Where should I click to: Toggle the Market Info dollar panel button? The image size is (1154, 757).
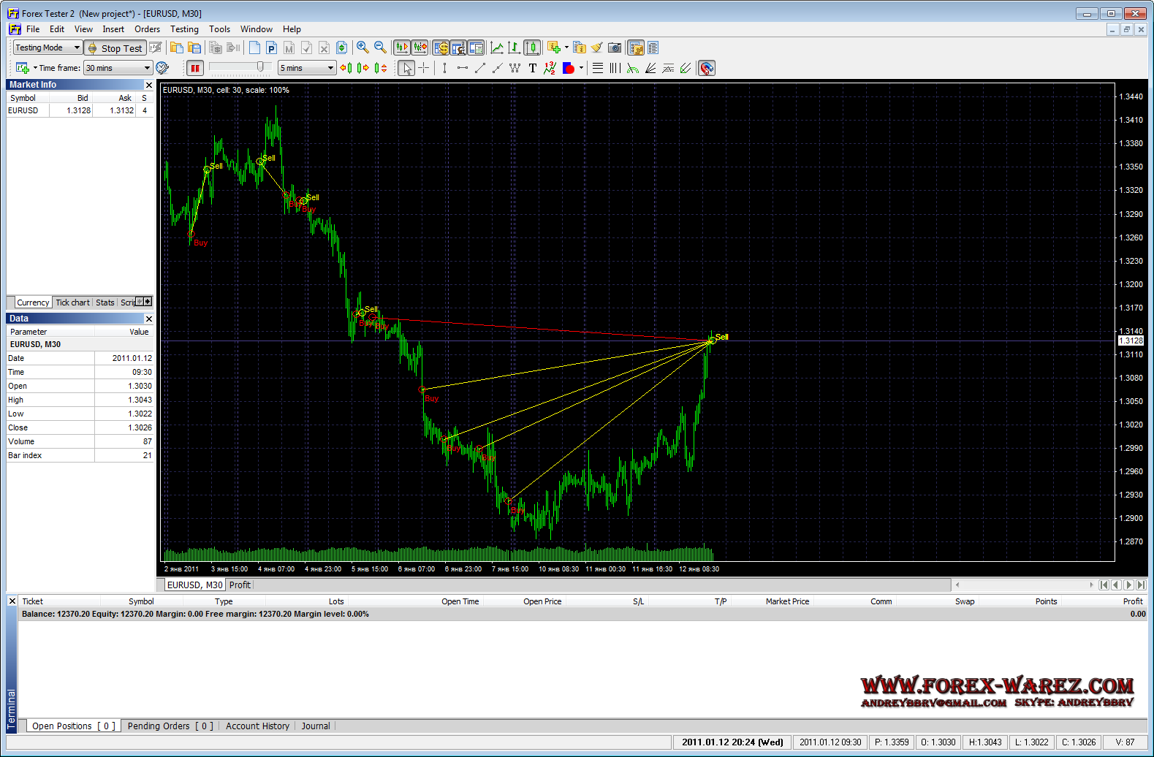click(441, 47)
